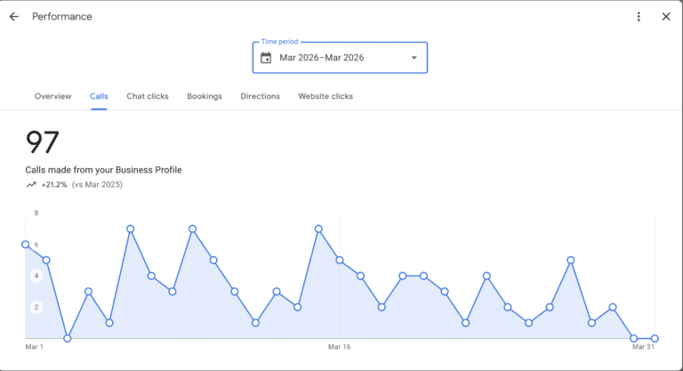This screenshot has width=683, height=371.
Task: Click the 97 total calls number
Action: [x=42, y=142]
